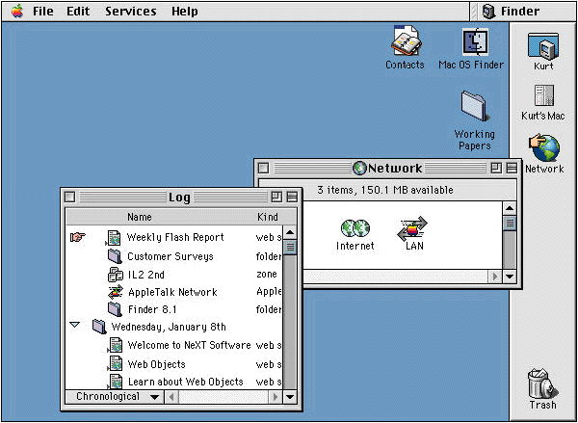Close the Network window with close box

263,169
